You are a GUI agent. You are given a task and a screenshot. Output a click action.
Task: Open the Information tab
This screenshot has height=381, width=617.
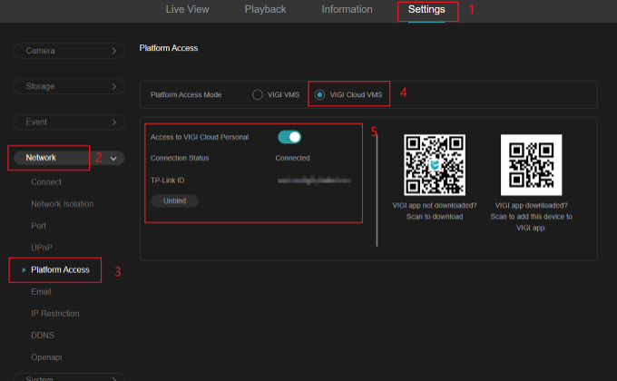[347, 10]
